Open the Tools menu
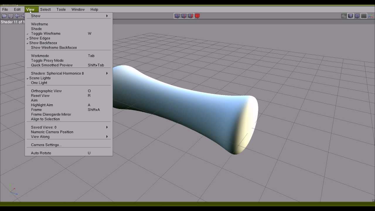Screen dimensions: 375x211 click(61, 9)
